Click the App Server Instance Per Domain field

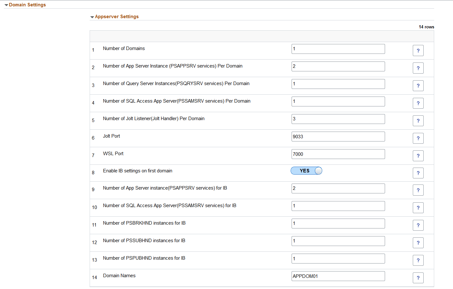pyautogui.click(x=338, y=66)
